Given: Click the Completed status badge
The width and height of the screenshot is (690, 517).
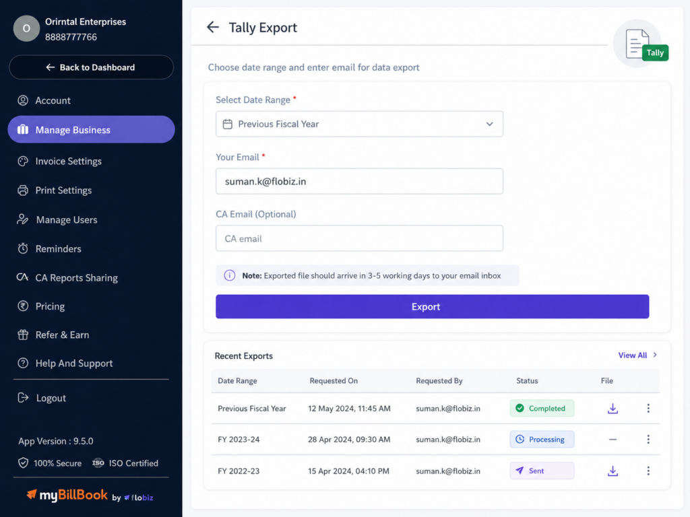Looking at the screenshot, I should (542, 408).
